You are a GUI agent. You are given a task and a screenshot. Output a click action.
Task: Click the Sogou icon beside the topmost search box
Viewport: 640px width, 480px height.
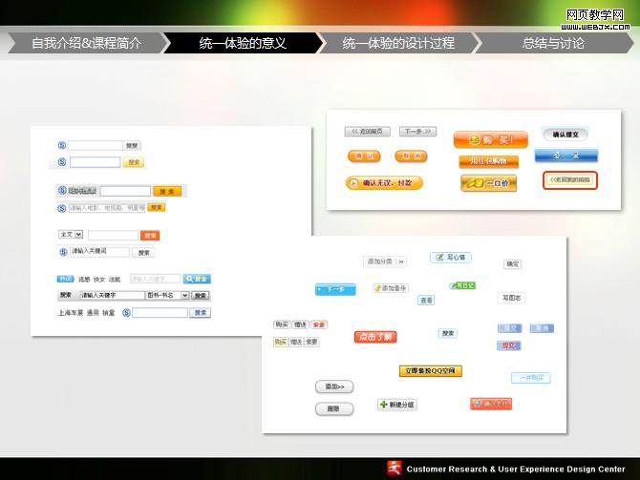(x=62, y=145)
